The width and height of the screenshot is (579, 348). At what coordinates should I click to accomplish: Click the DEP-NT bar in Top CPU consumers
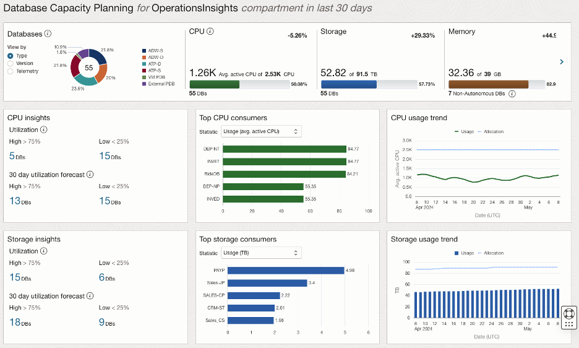(x=285, y=149)
